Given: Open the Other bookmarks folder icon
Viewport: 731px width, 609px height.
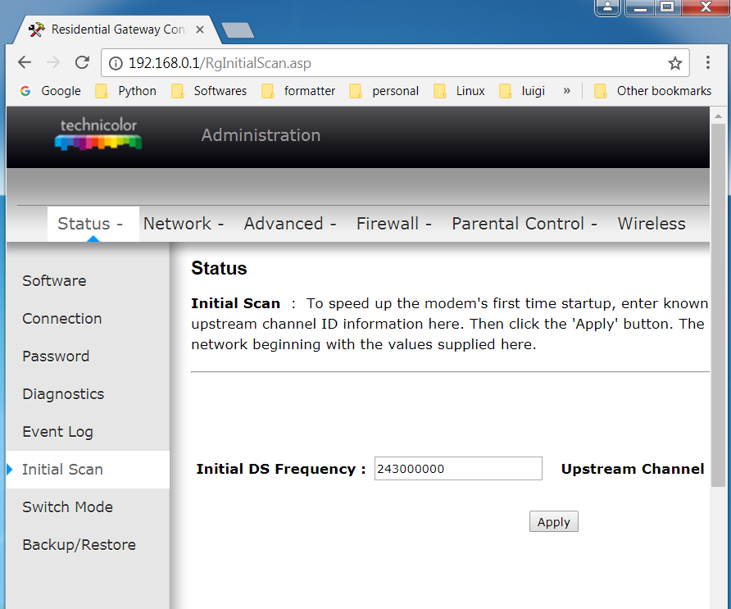Looking at the screenshot, I should [602, 91].
